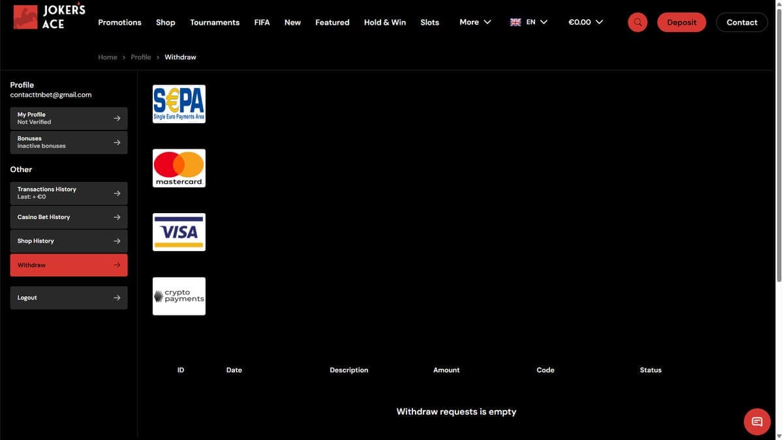The height and width of the screenshot is (440, 783).
Task: Open the Promotions menu item
Action: tap(119, 22)
